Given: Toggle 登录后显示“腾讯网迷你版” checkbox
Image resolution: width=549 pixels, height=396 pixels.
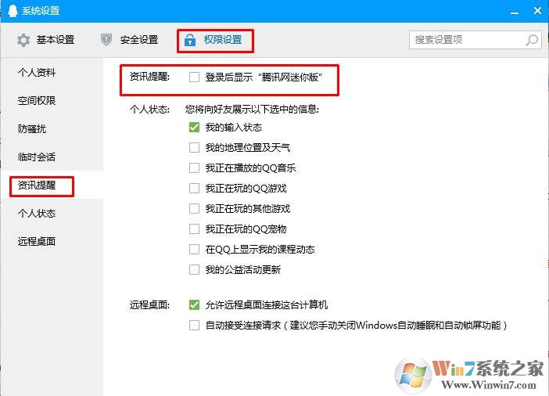Looking at the screenshot, I should pos(194,77).
